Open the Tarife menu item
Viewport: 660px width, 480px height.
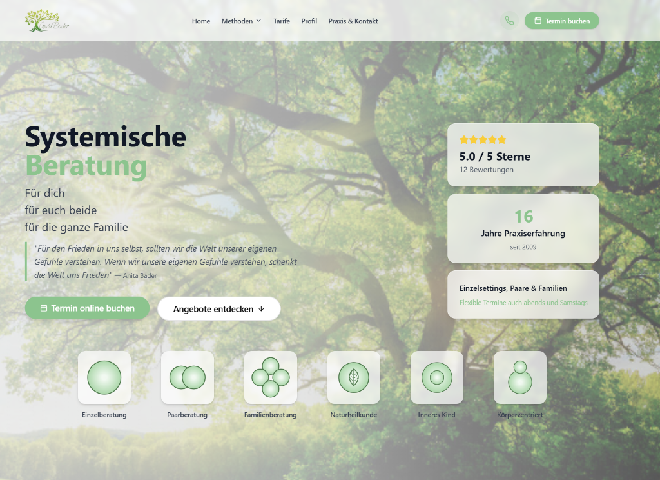pyautogui.click(x=282, y=21)
